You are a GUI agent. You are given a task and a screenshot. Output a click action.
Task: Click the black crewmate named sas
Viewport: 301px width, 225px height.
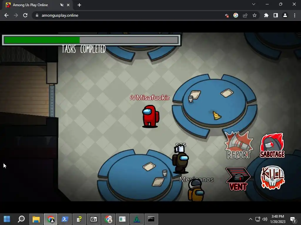coord(180,159)
